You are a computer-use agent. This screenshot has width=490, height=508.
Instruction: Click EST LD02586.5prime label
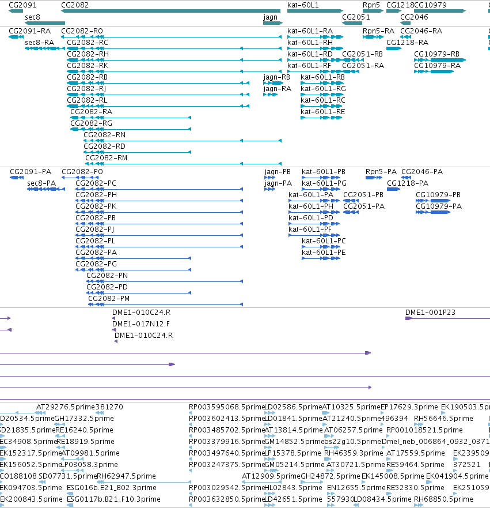tap(293, 407)
